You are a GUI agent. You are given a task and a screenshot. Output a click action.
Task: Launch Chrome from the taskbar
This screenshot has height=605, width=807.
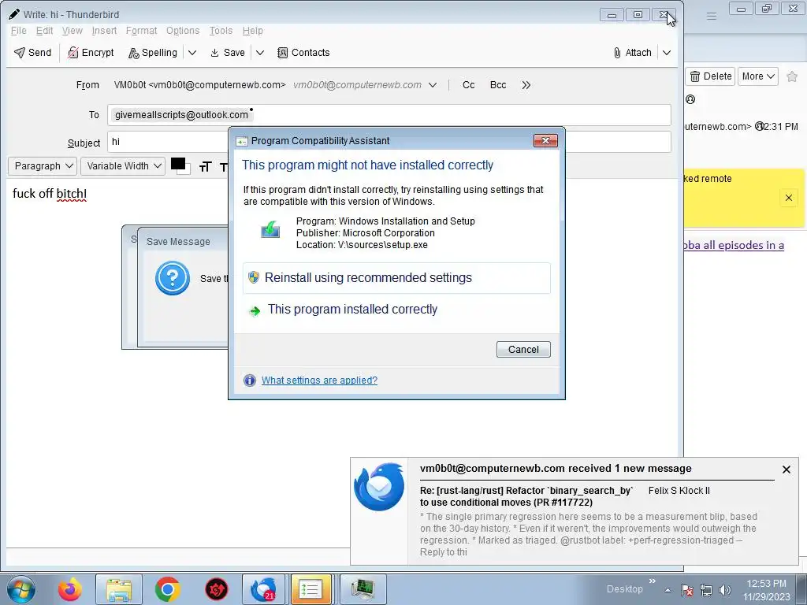point(167,589)
